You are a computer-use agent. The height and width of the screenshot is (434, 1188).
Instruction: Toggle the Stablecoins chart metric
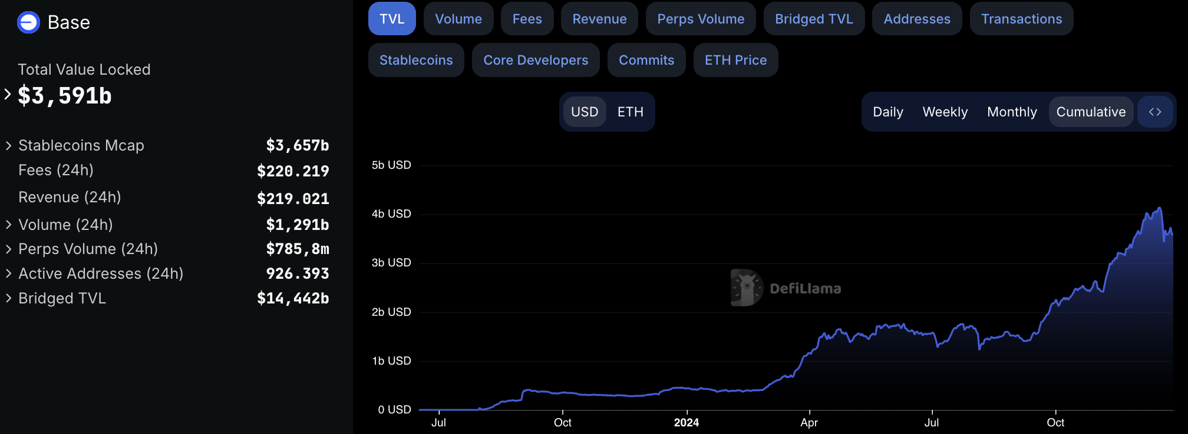[416, 60]
